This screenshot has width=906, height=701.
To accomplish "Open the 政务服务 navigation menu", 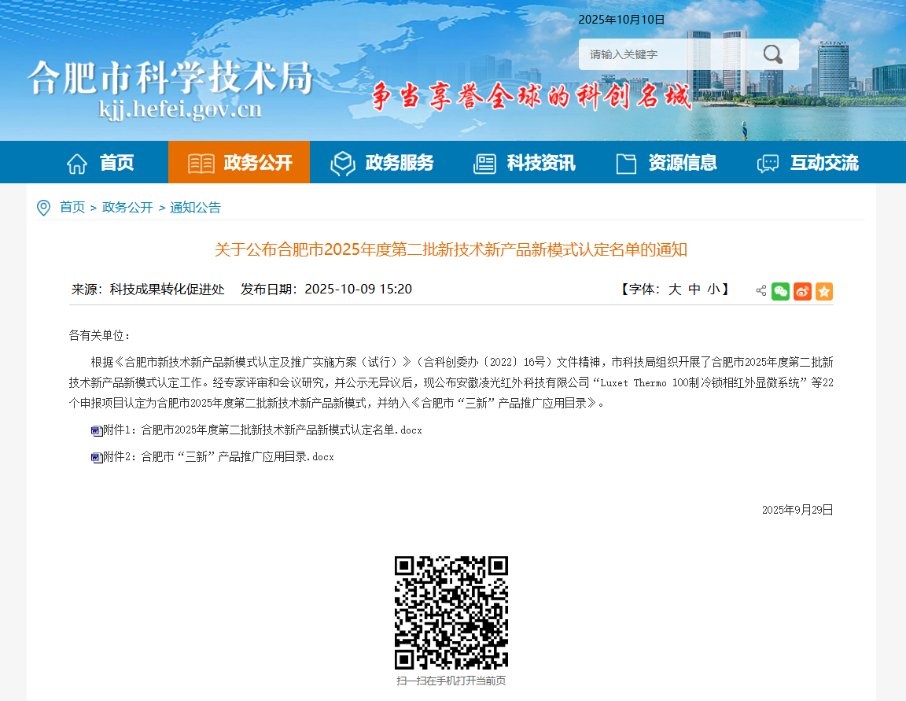I will point(382,163).
